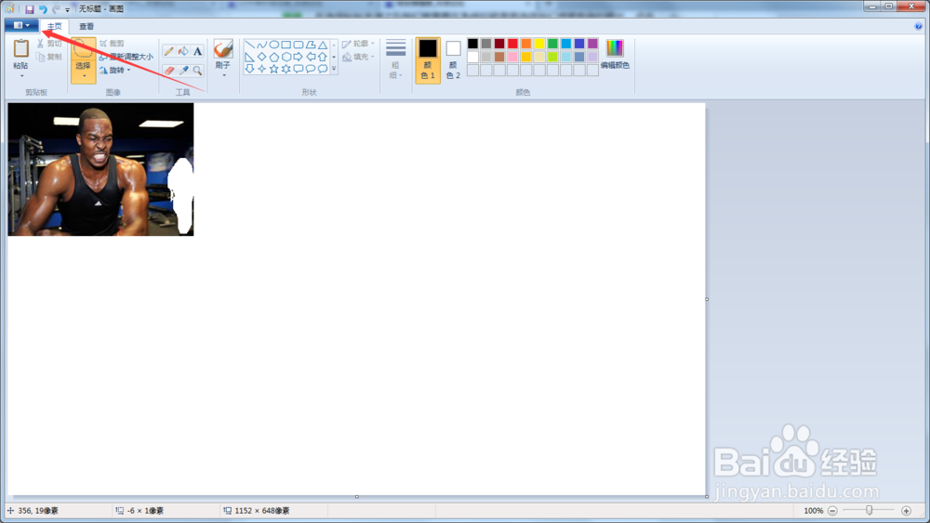The height and width of the screenshot is (523, 930).
Task: Choose the left arrow shape
Action: click(311, 57)
